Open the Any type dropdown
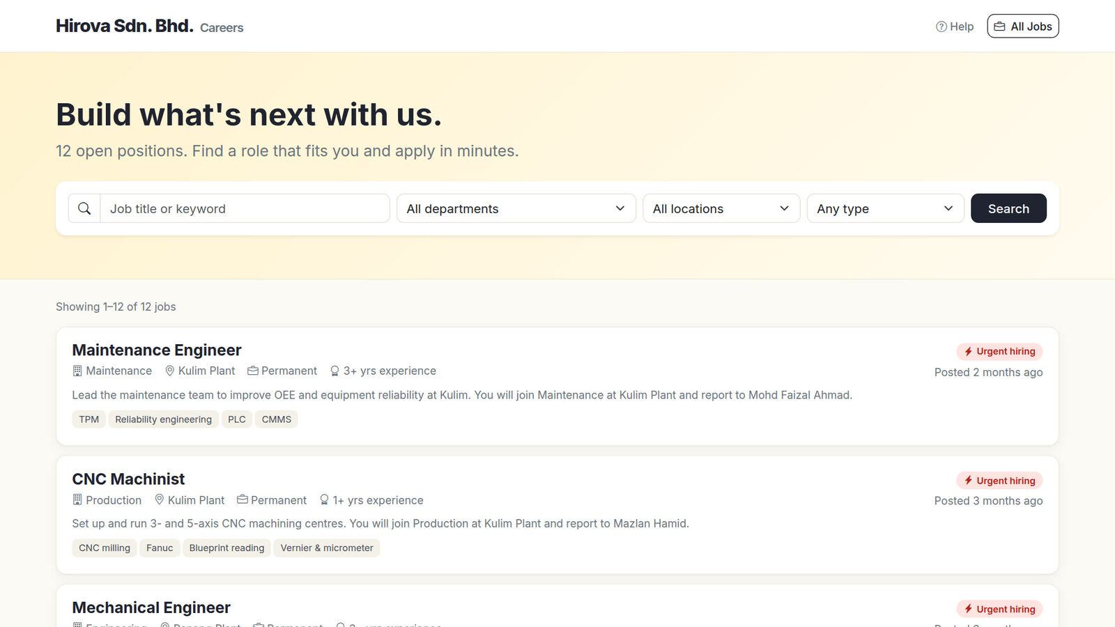Viewport: 1115px width, 627px height. tap(886, 208)
